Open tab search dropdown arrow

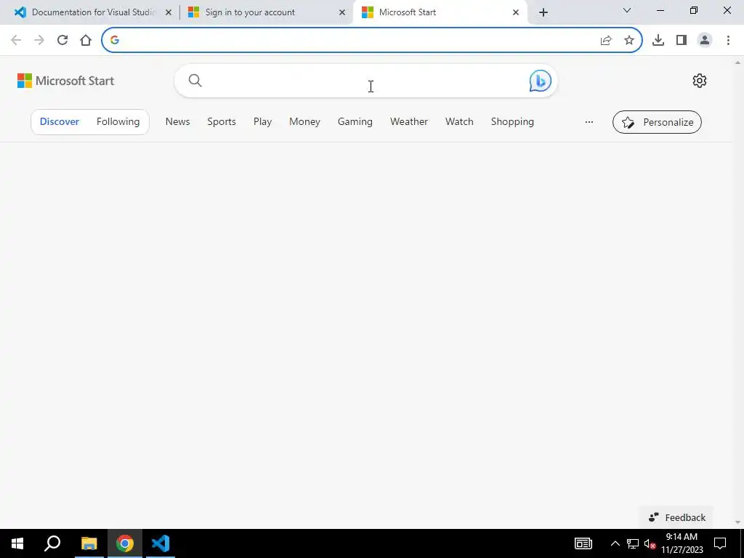pyautogui.click(x=627, y=10)
